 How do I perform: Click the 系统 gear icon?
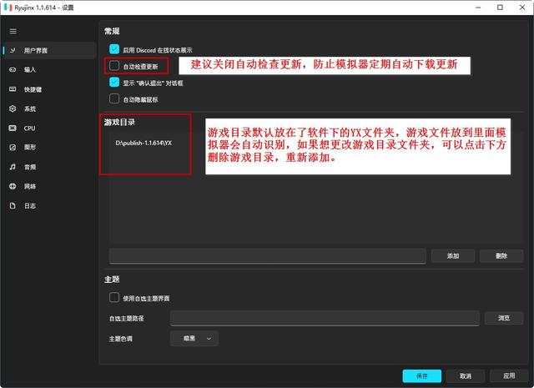coord(13,108)
